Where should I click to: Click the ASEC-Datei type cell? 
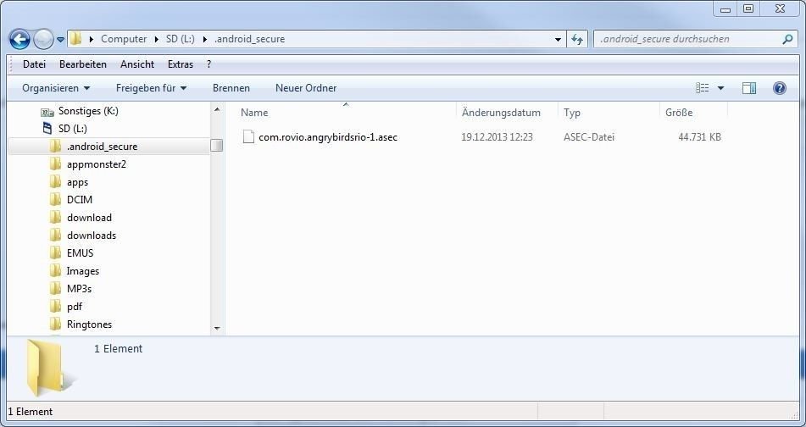click(x=588, y=137)
